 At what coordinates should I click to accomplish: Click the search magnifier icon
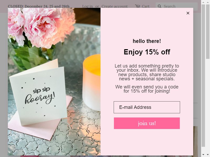[x=159, y=6]
